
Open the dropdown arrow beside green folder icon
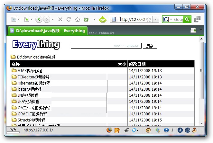(x=95, y=19)
